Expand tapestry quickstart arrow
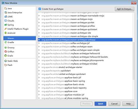 point(39,71)
